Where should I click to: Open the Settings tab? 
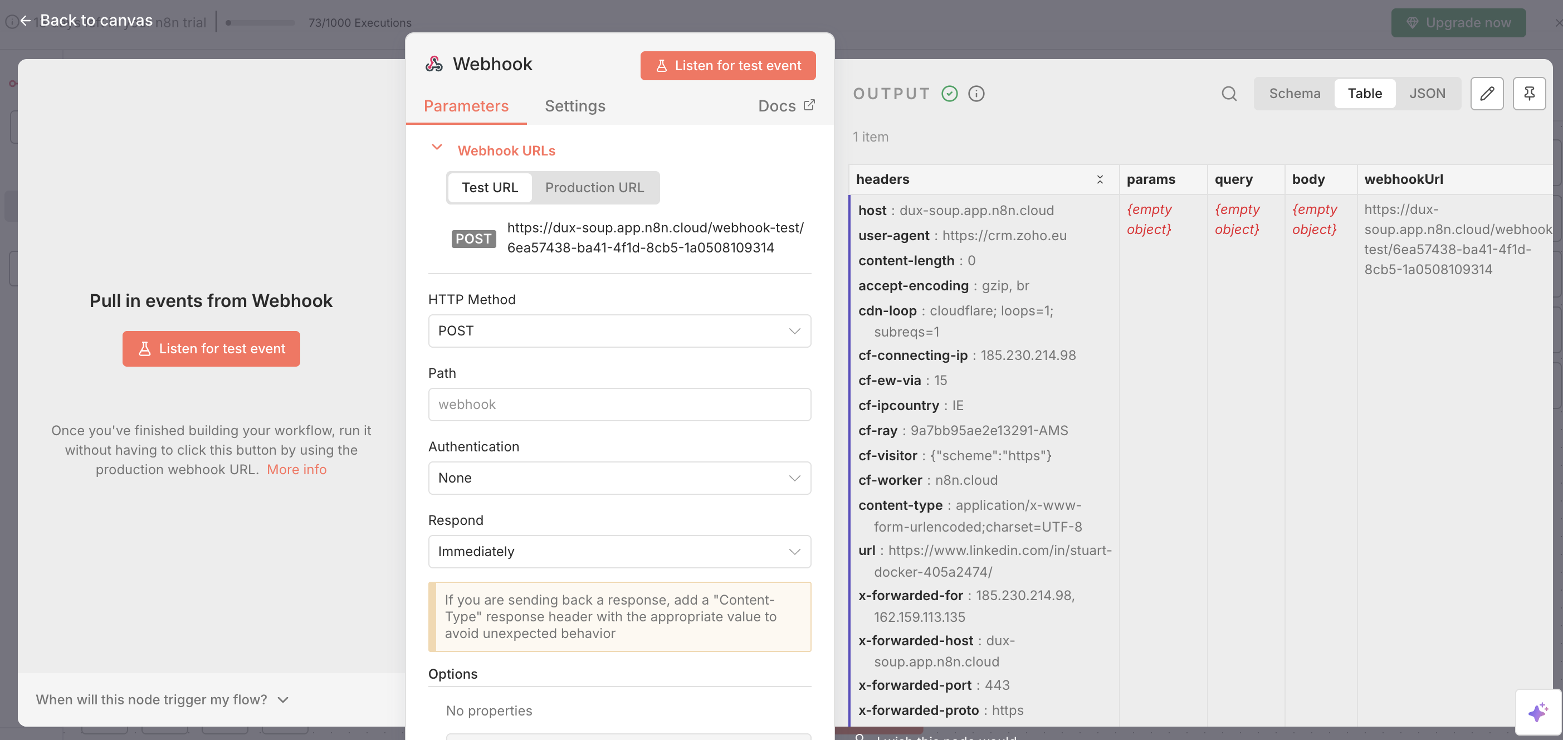tap(575, 106)
